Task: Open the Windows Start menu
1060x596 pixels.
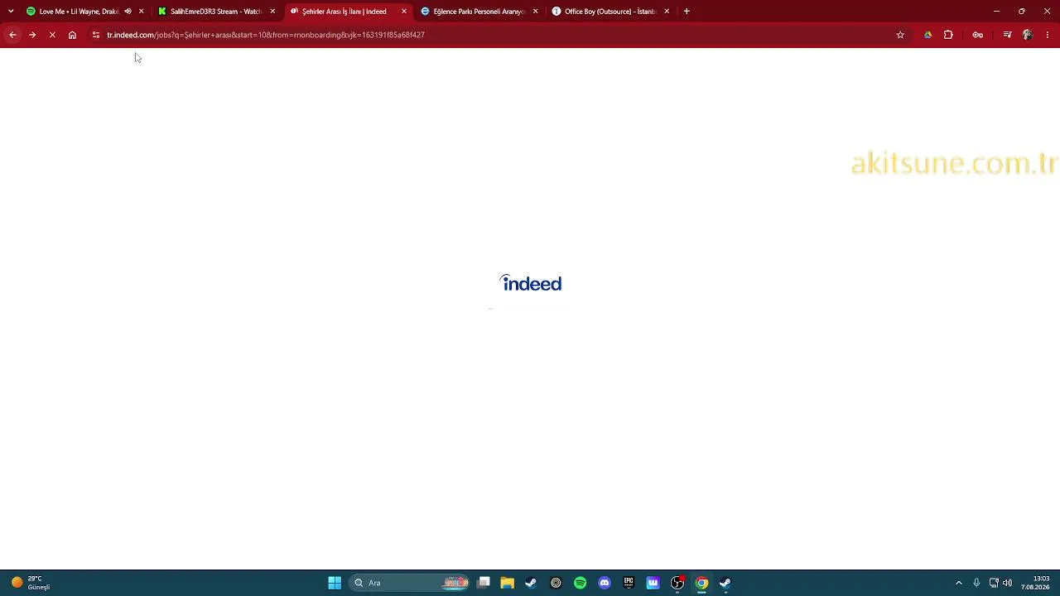Action: click(335, 583)
